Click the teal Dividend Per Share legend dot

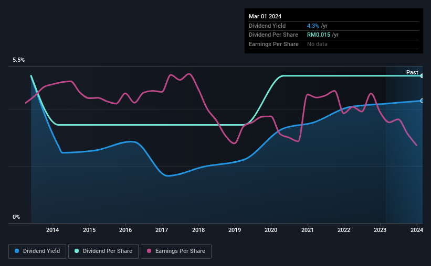pos(77,251)
